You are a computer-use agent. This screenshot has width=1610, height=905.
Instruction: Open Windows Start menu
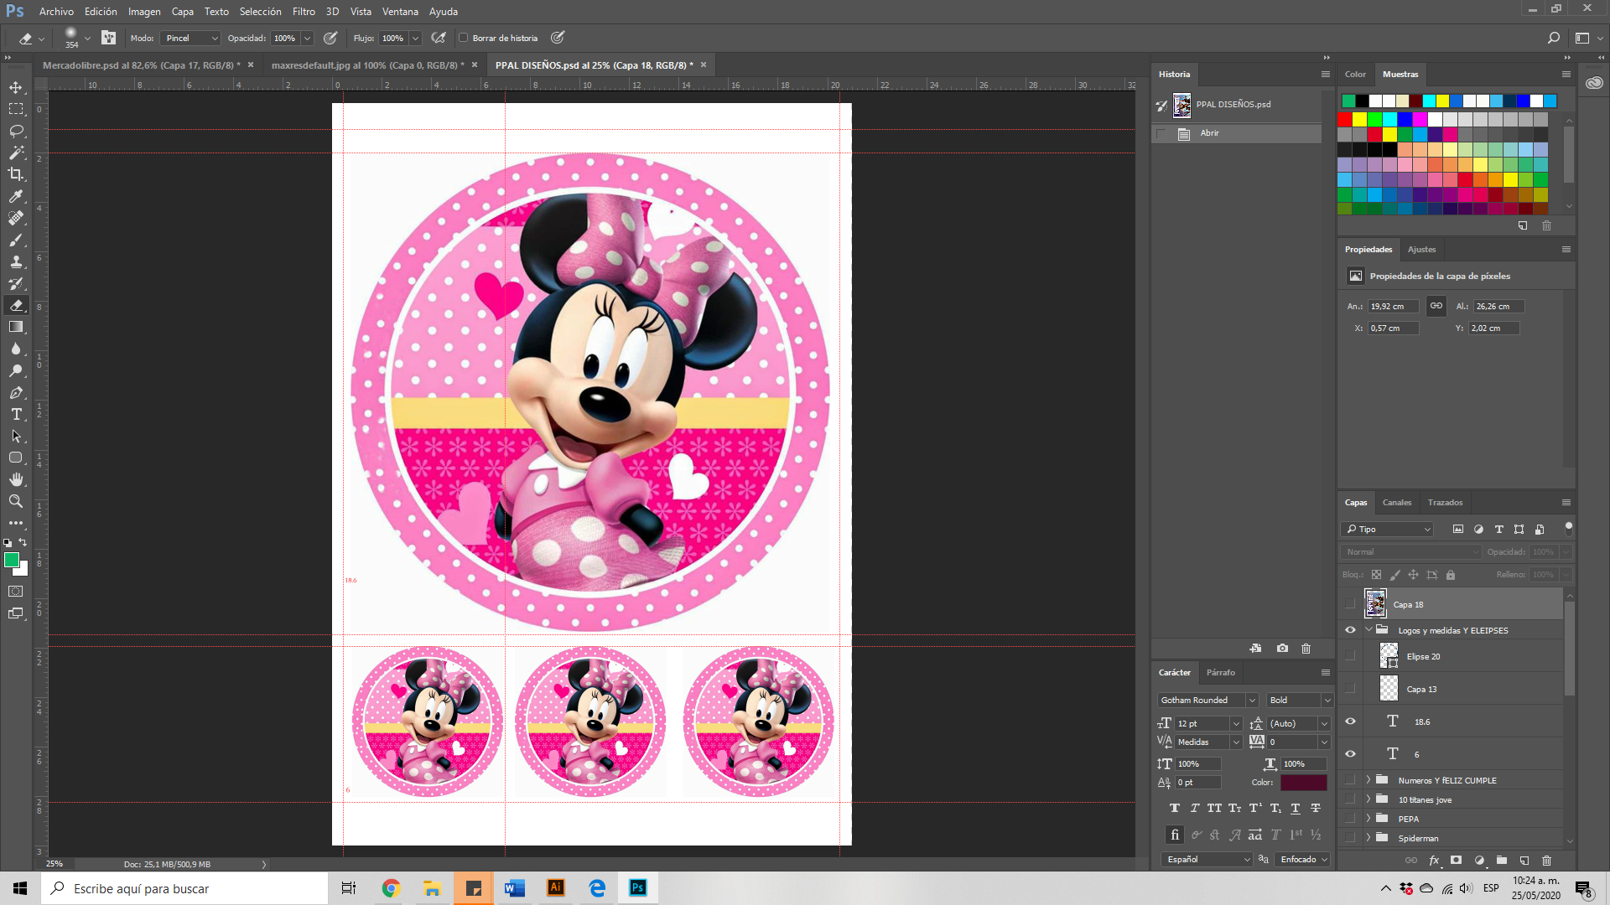[x=20, y=888]
